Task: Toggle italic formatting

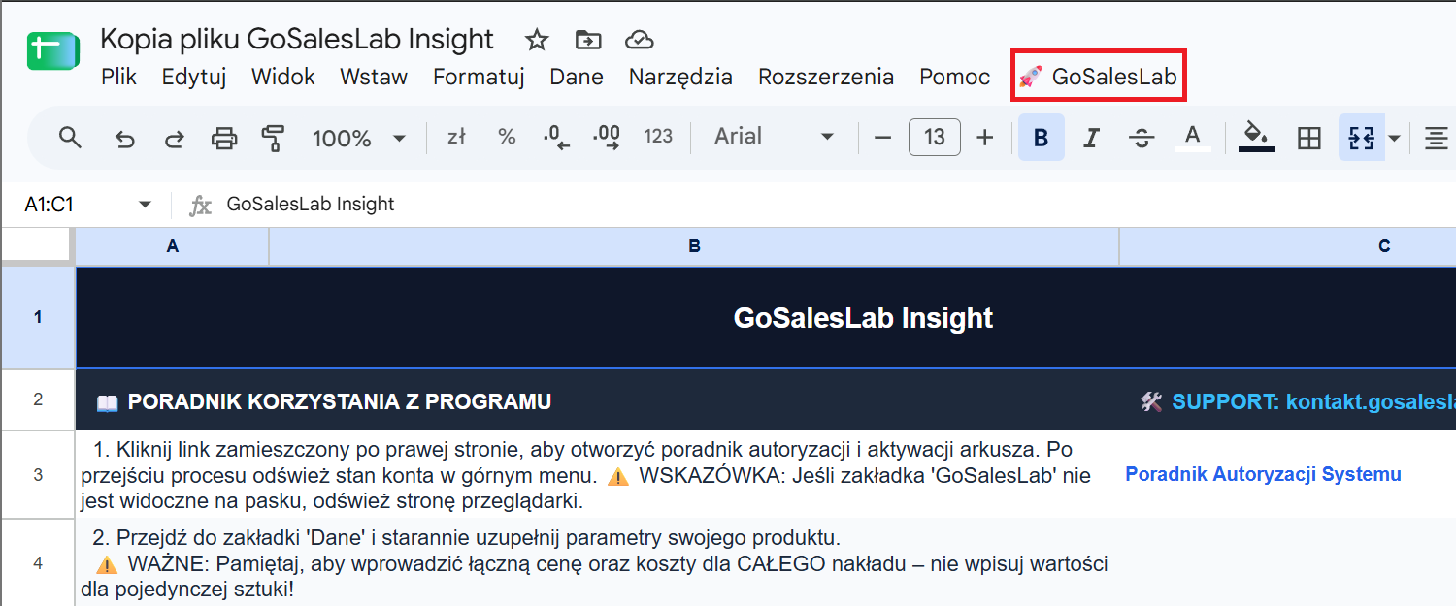Action: 1091,138
